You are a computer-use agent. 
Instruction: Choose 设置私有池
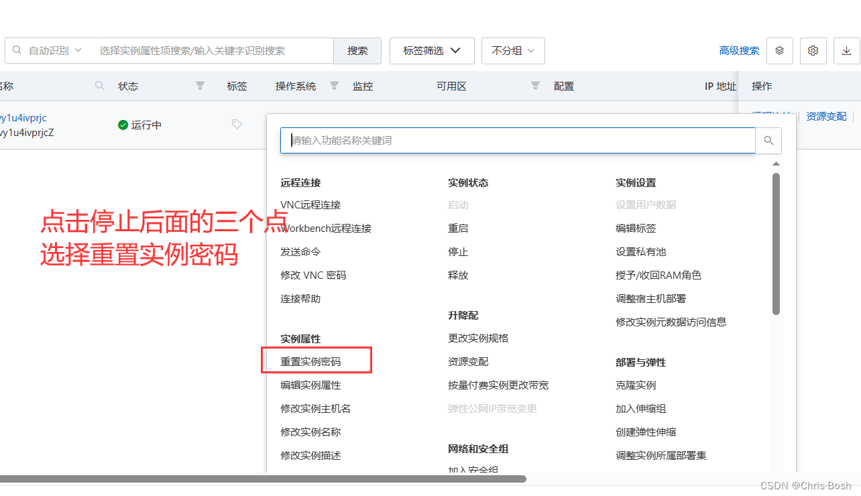click(641, 252)
